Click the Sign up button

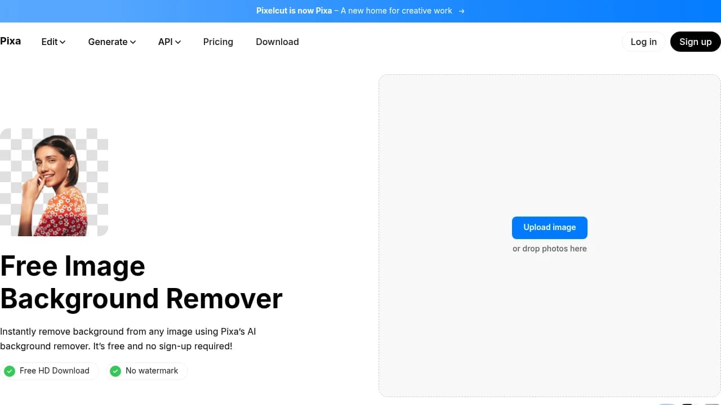695,42
